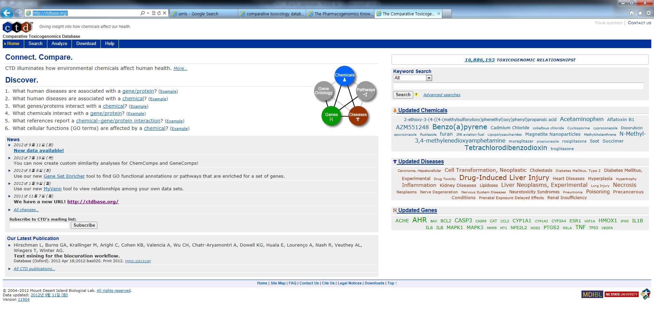Stop loading with the address bar X icon
Image resolution: width=654 pixels, height=326 pixels.
click(165, 13)
